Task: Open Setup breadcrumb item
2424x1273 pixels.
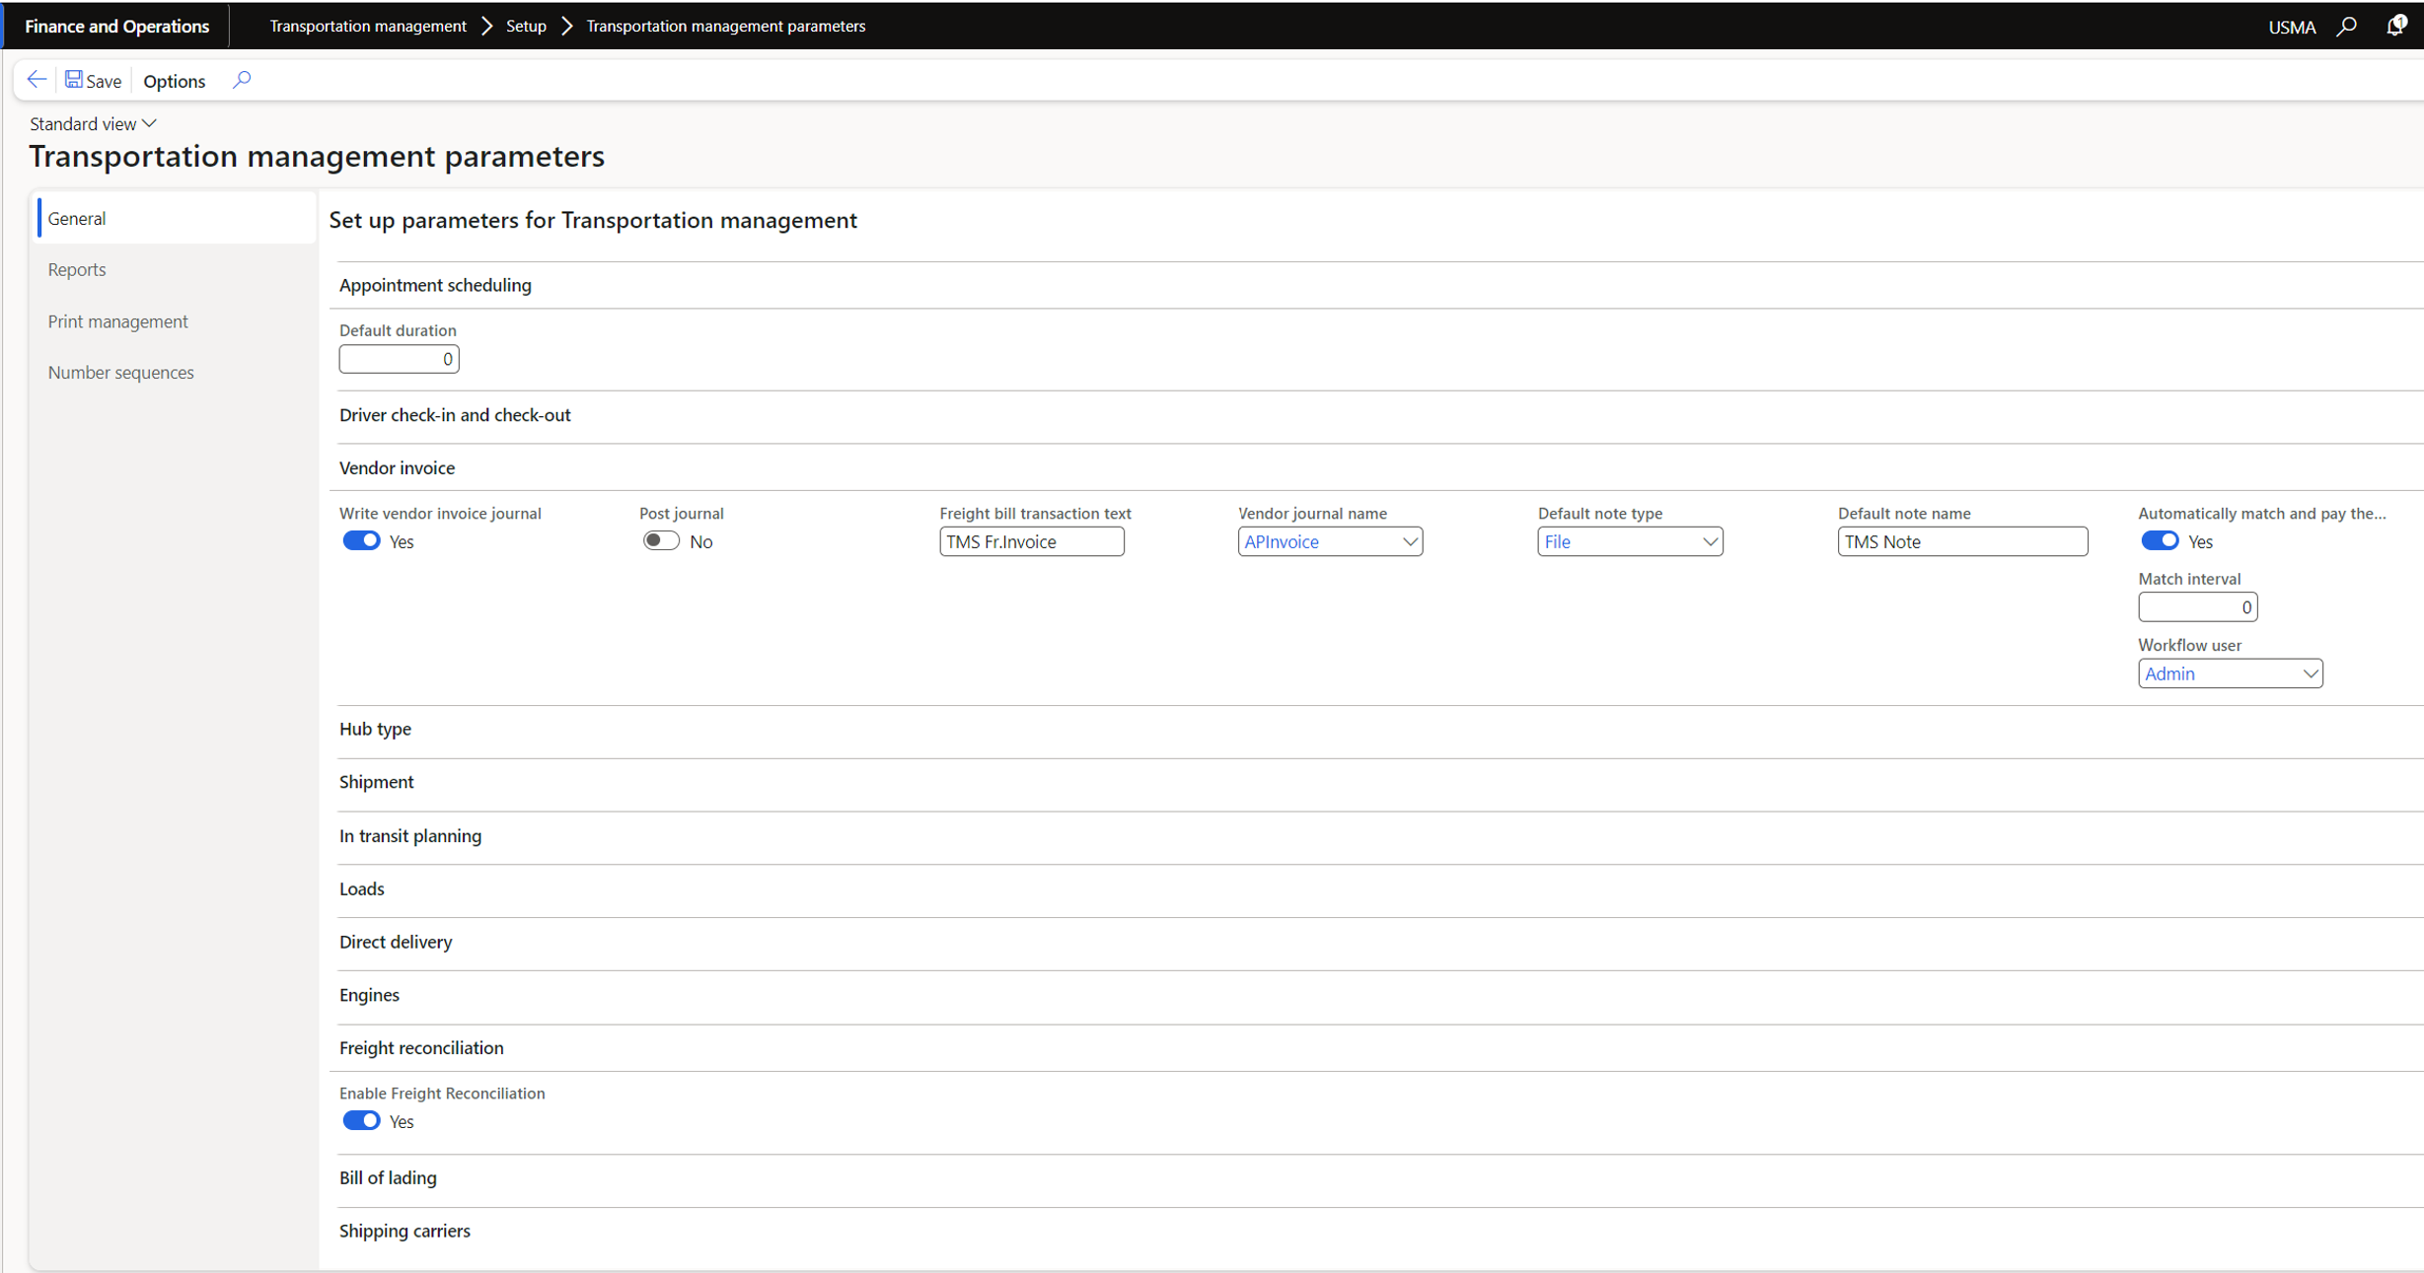Action: (x=526, y=26)
